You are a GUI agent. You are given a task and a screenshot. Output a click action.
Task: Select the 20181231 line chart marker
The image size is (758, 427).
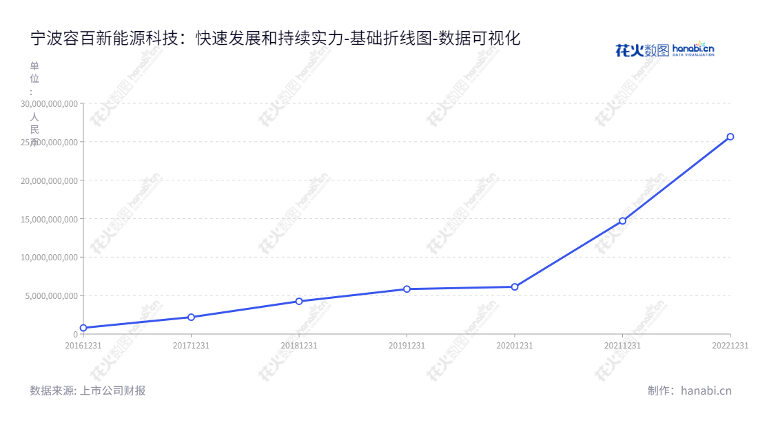(299, 301)
